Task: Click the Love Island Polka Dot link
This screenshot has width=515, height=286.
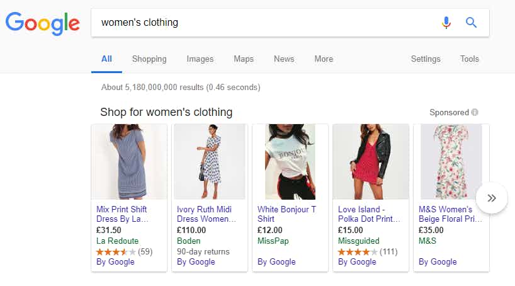Action: coord(369,214)
